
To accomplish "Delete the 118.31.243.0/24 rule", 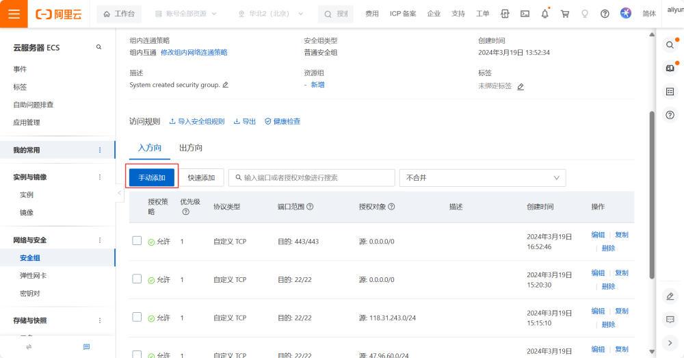I will click(x=608, y=325).
